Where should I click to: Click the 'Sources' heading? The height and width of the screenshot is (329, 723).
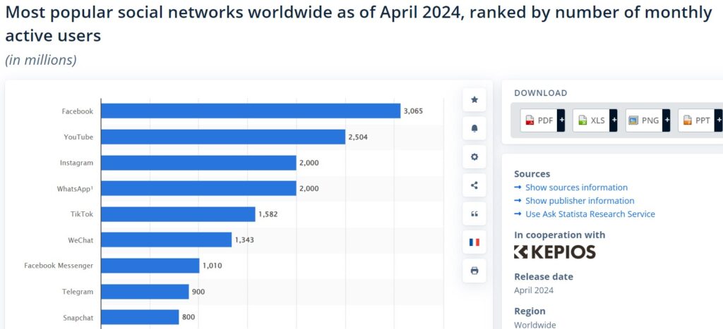532,174
